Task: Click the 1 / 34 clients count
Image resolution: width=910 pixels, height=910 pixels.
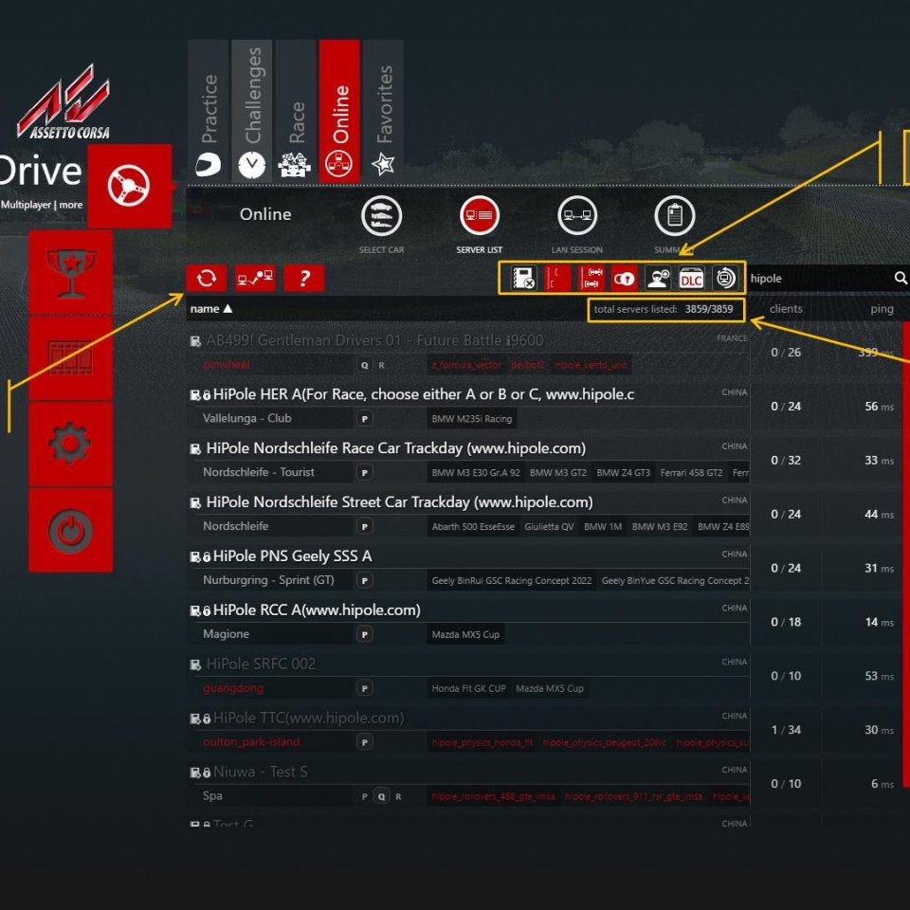Action: click(786, 730)
